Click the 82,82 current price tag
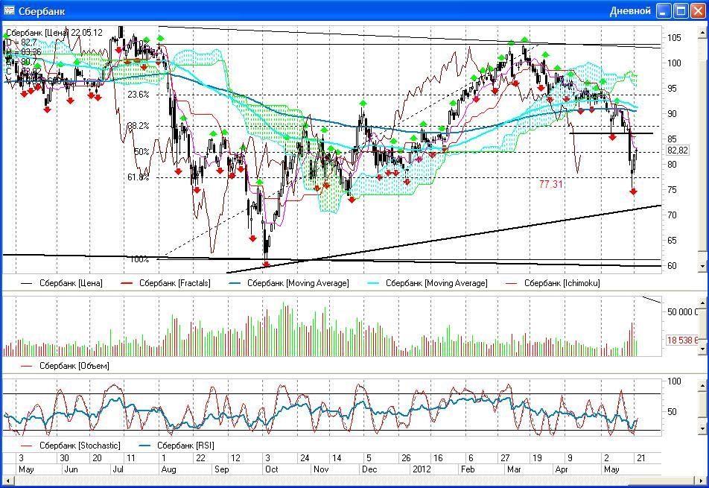 pyautogui.click(x=678, y=150)
